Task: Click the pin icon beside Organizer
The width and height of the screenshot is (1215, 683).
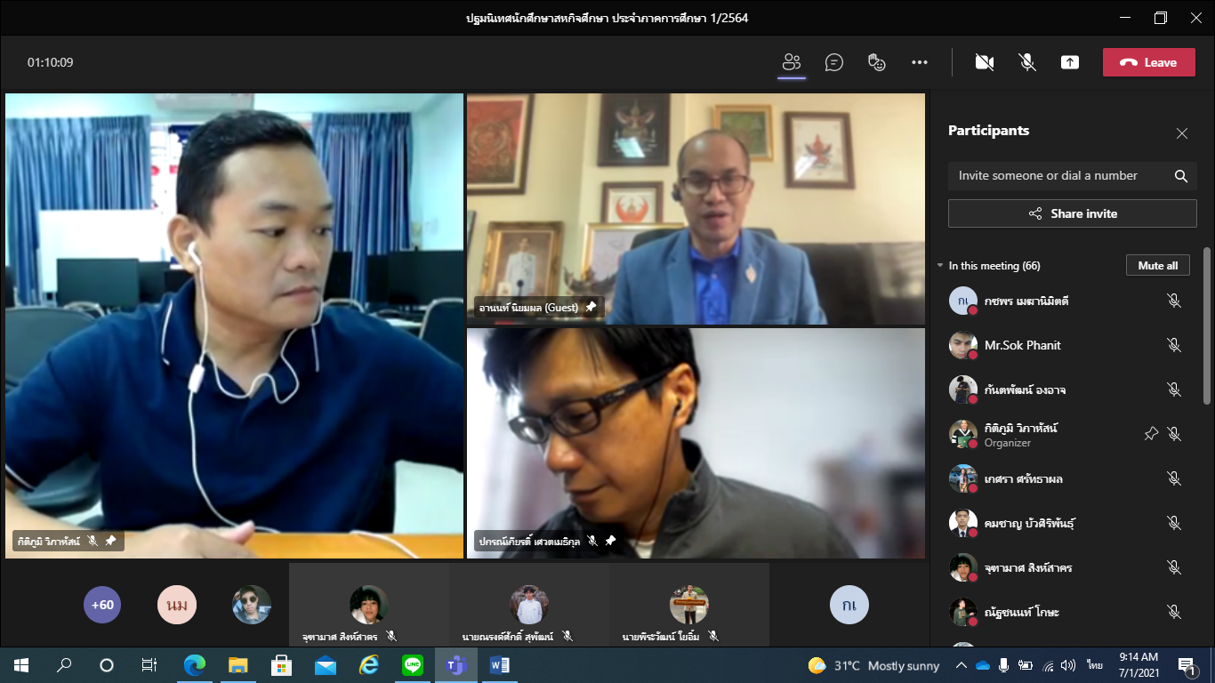Action: [1151, 434]
